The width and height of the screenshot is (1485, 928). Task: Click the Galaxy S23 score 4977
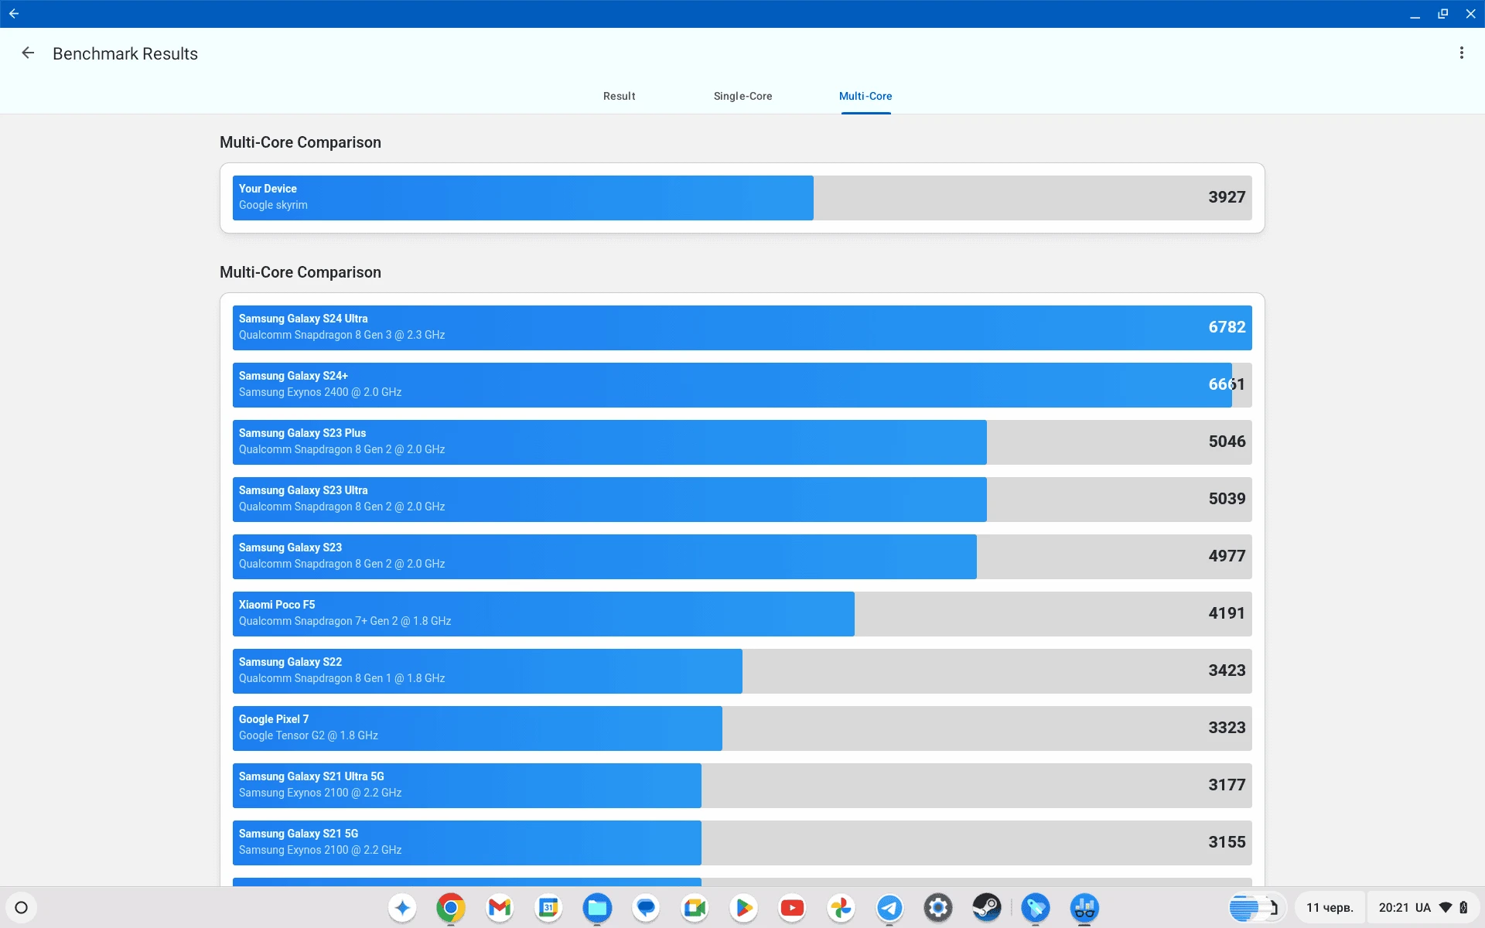coord(1227,556)
